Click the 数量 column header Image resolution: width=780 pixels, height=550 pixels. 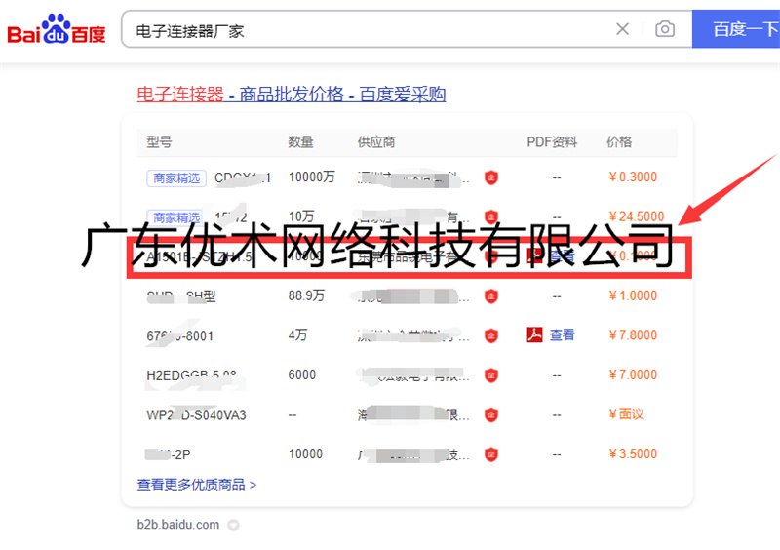coord(301,142)
